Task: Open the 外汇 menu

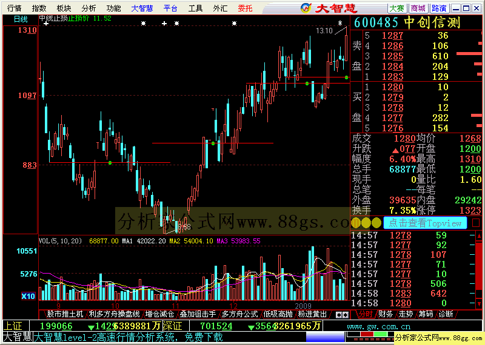Action: pyautogui.click(x=220, y=8)
